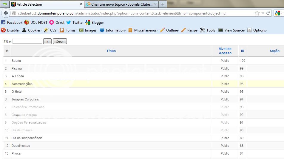Image resolution: width=284 pixels, height=159 pixels.
Task: Close the Article Selection tab
Action: tap(81, 4)
